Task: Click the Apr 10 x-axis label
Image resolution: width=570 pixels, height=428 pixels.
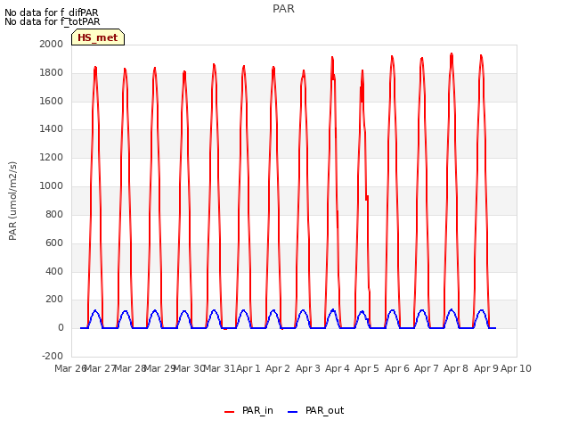Action: (x=516, y=368)
